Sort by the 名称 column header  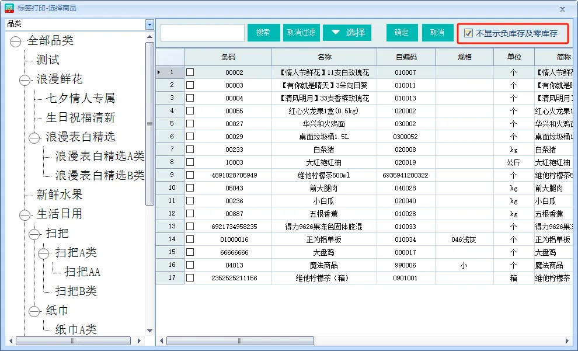(324, 57)
